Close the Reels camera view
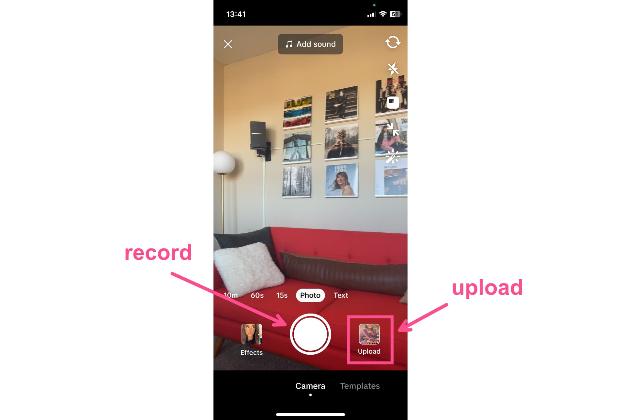The height and width of the screenshot is (420, 621). (x=228, y=44)
